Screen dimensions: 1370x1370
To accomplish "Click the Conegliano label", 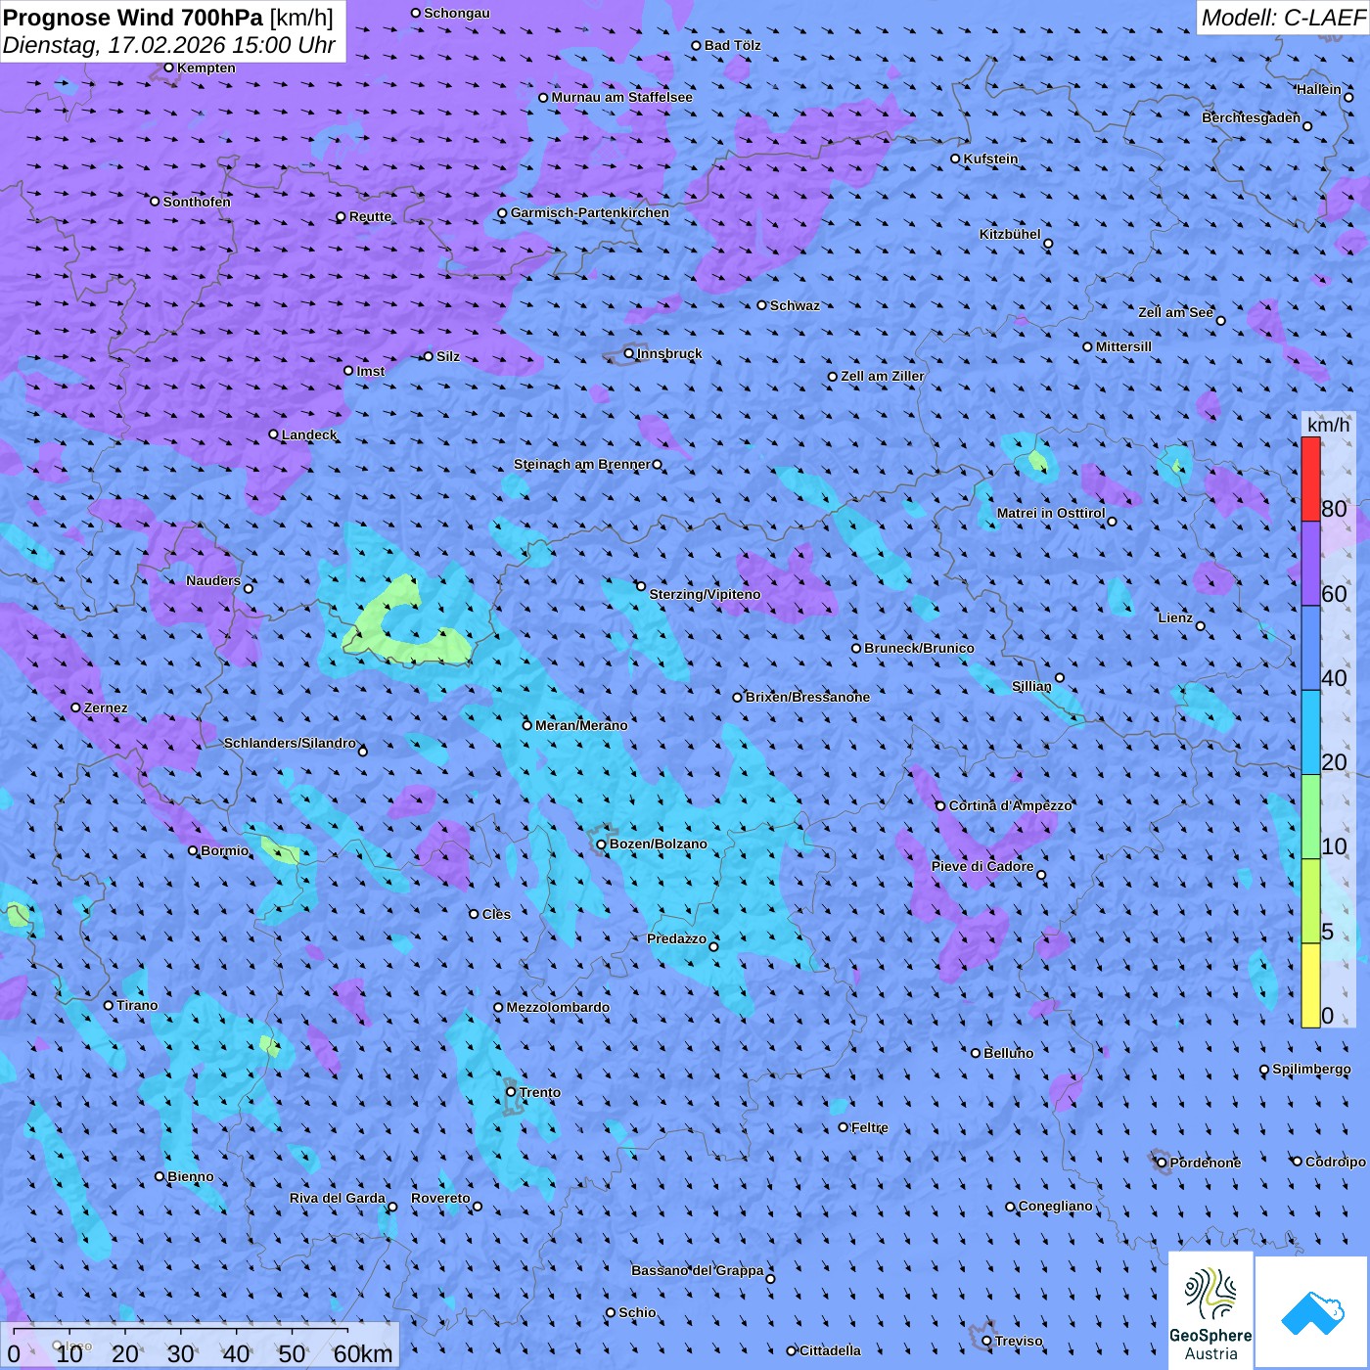I will click(1055, 1206).
